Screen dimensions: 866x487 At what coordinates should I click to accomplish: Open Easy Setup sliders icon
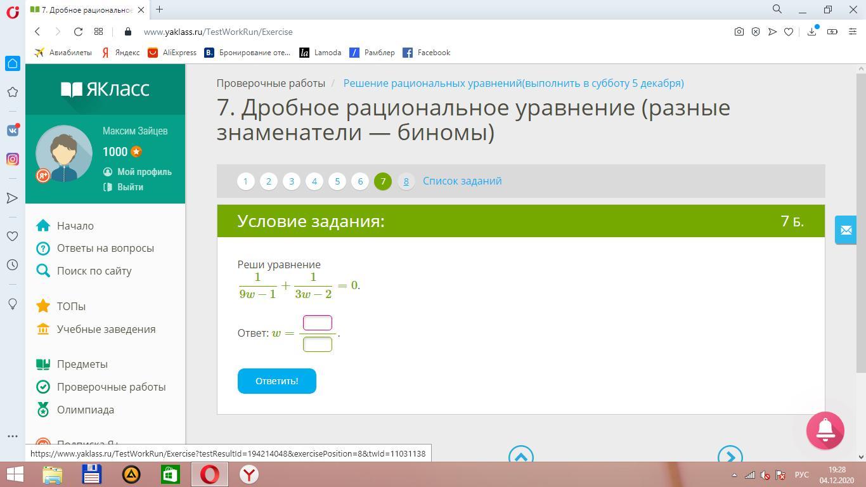[x=852, y=32]
